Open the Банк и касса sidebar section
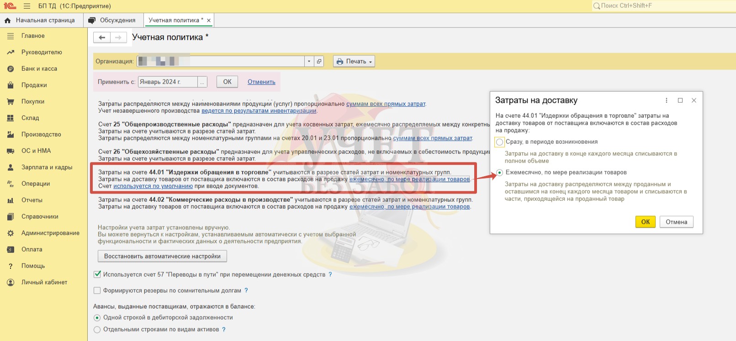 39,68
